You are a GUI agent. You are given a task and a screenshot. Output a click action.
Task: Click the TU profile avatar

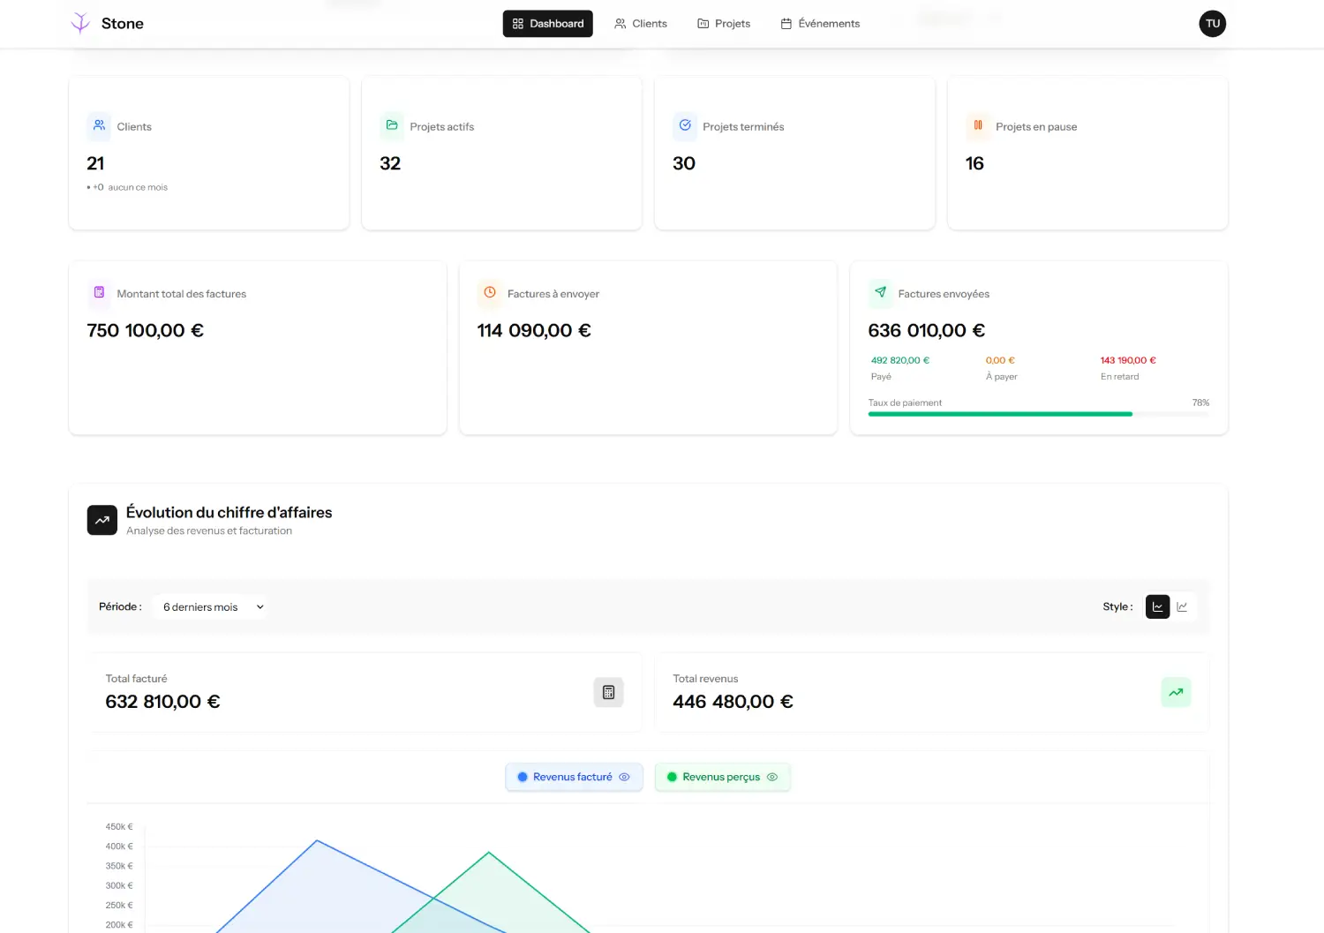(x=1212, y=24)
